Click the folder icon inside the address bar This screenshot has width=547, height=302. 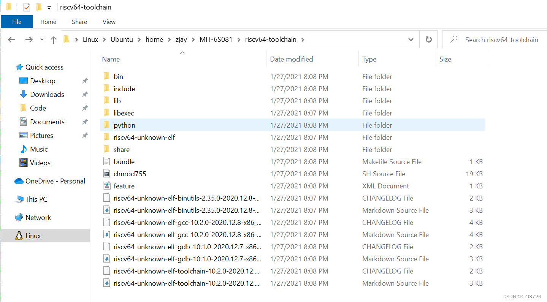pyautogui.click(x=66, y=39)
